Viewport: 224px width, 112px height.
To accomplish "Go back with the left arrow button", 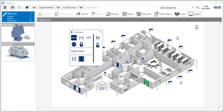I will coord(12,7).
